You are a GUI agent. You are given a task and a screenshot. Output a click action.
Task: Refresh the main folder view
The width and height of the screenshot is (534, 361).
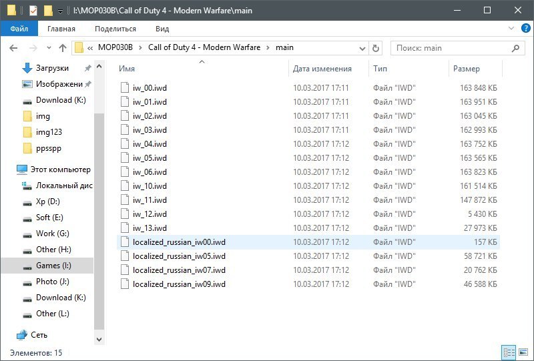tap(375, 48)
